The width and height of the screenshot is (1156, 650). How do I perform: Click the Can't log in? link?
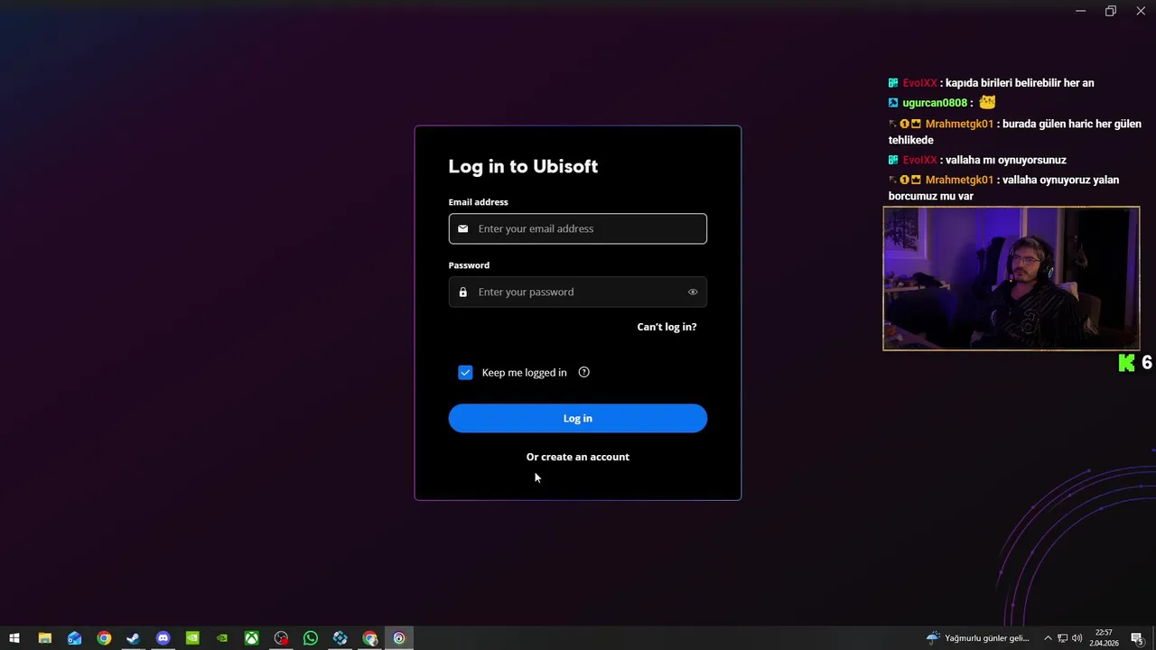[667, 327]
